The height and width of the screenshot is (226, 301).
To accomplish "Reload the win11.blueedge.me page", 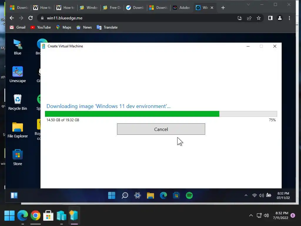I will tap(31, 18).
